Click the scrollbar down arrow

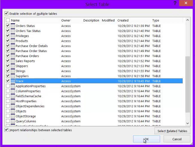(188, 123)
